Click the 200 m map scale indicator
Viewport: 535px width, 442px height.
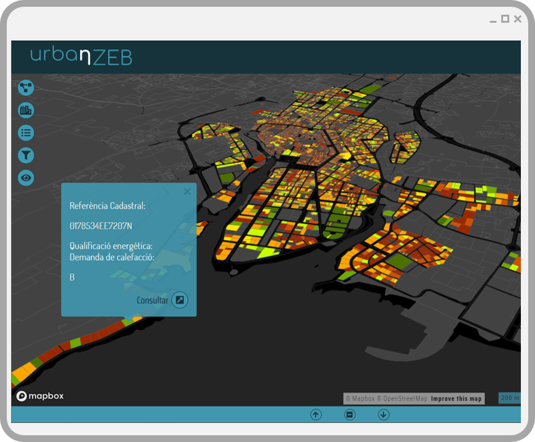(510, 398)
